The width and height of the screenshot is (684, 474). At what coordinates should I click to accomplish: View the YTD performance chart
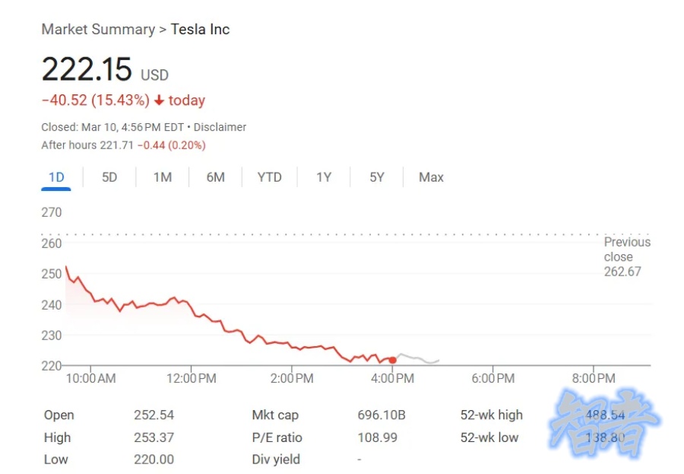(x=269, y=177)
